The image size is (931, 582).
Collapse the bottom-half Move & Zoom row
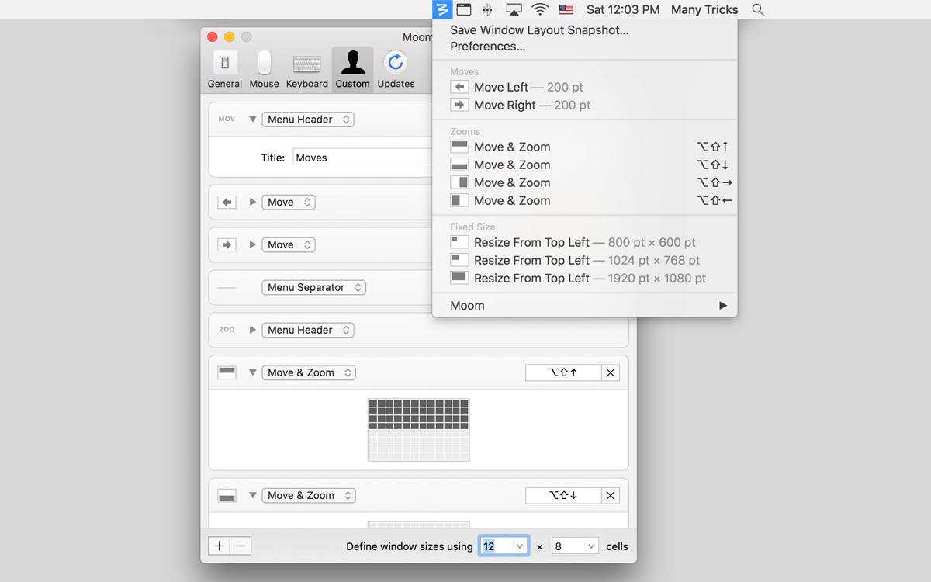252,495
